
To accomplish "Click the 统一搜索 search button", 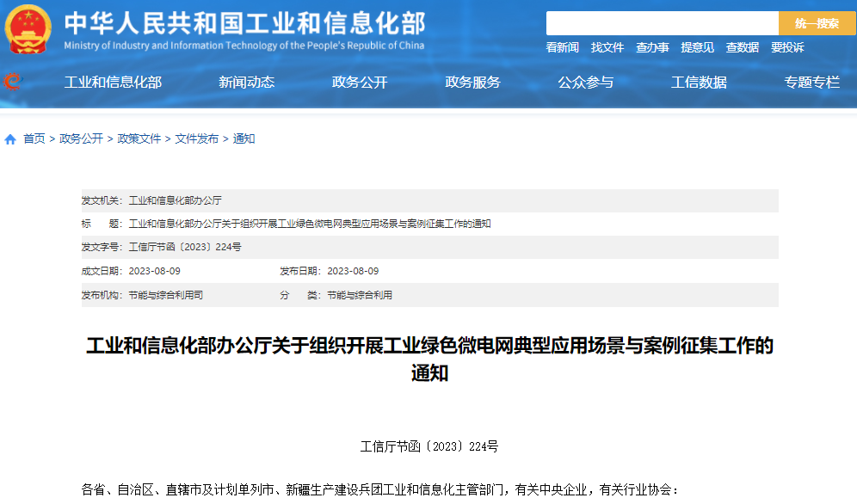I will click(x=817, y=22).
